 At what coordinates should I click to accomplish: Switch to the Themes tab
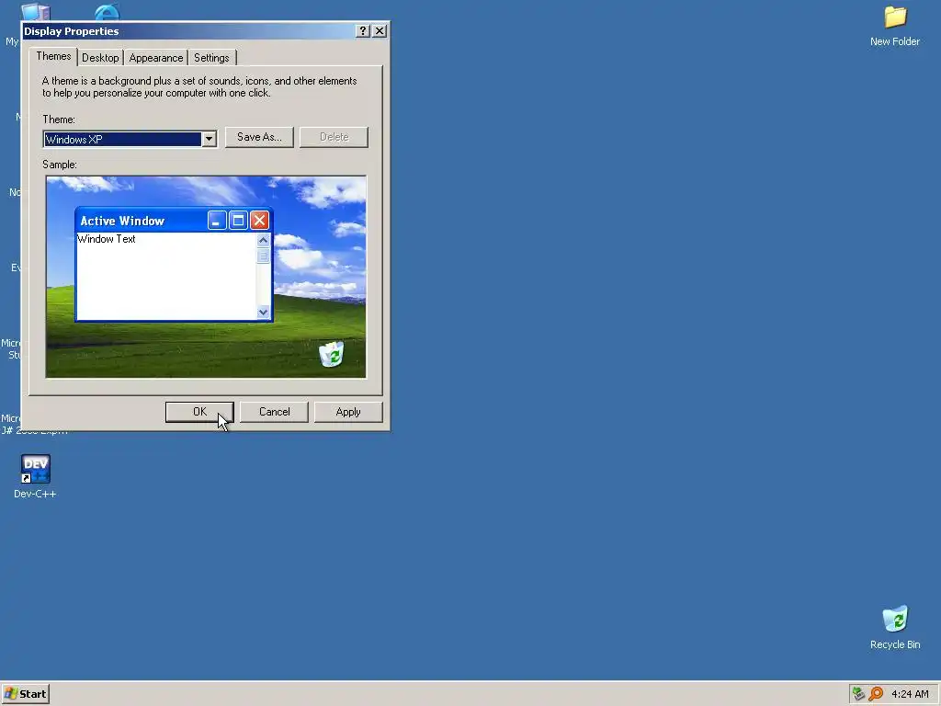click(53, 56)
